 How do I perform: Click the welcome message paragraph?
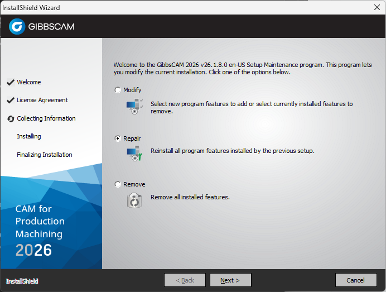243,69
